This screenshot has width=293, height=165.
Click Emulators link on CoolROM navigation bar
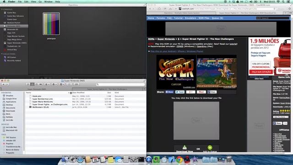coord(190,18)
